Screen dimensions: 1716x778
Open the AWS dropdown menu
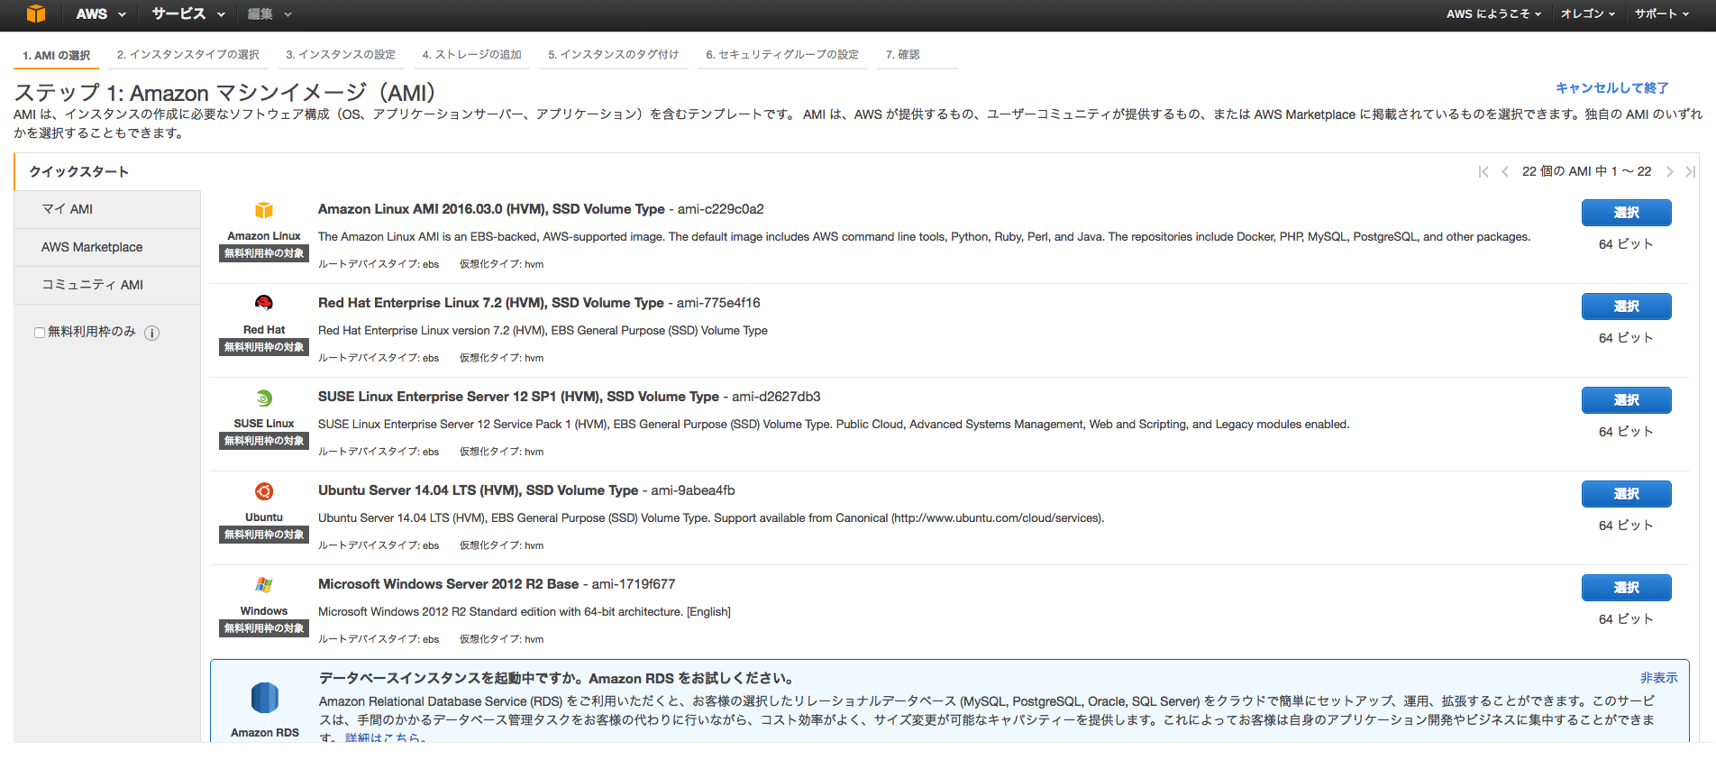pyautogui.click(x=100, y=14)
